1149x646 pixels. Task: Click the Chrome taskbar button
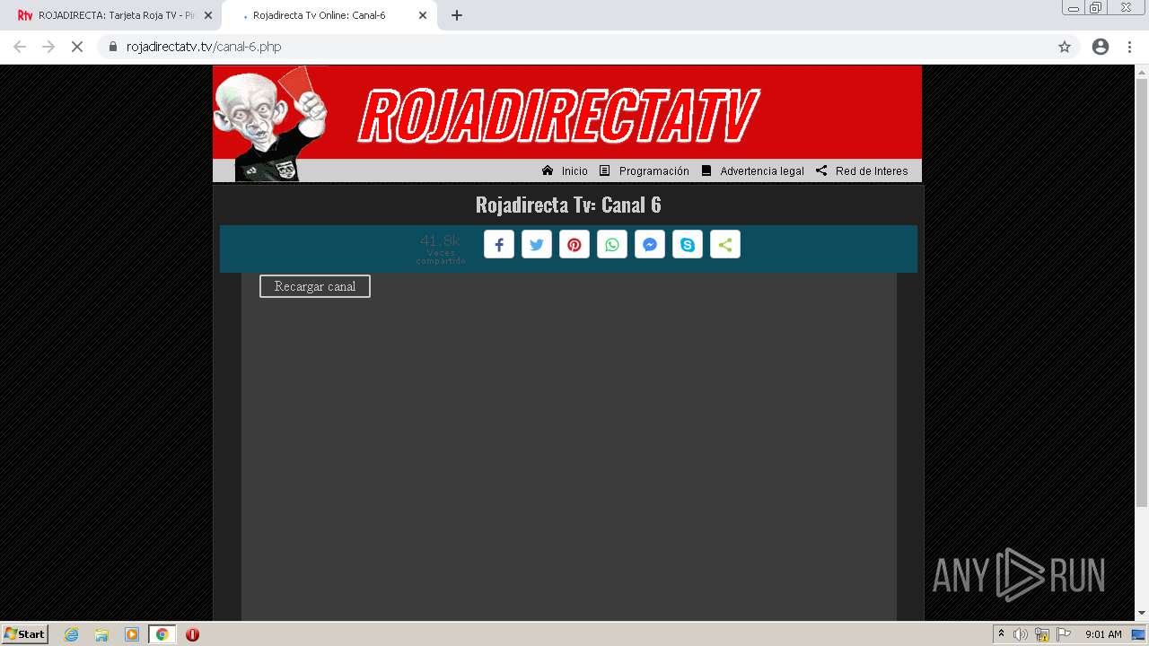(162, 634)
